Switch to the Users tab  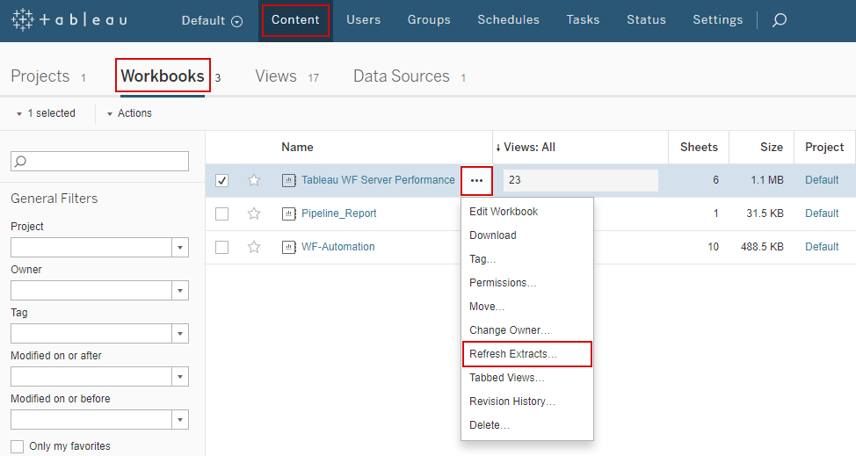pyautogui.click(x=364, y=20)
